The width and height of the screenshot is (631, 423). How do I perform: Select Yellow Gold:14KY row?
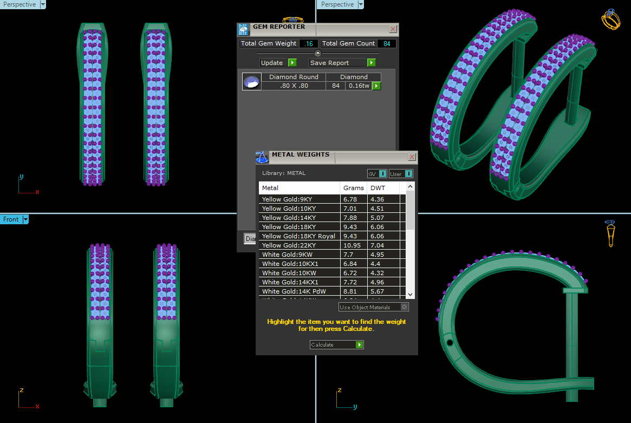[x=300, y=218]
